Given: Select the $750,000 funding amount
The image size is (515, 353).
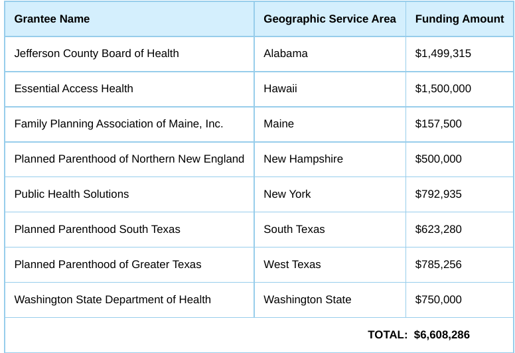Looking at the screenshot, I should click(438, 299).
